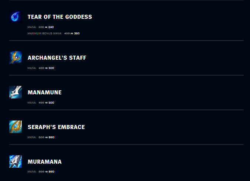Screen dimensions: 250x181
Task: Click Archangel's Staff new mana value 500
Action: click(x=51, y=68)
